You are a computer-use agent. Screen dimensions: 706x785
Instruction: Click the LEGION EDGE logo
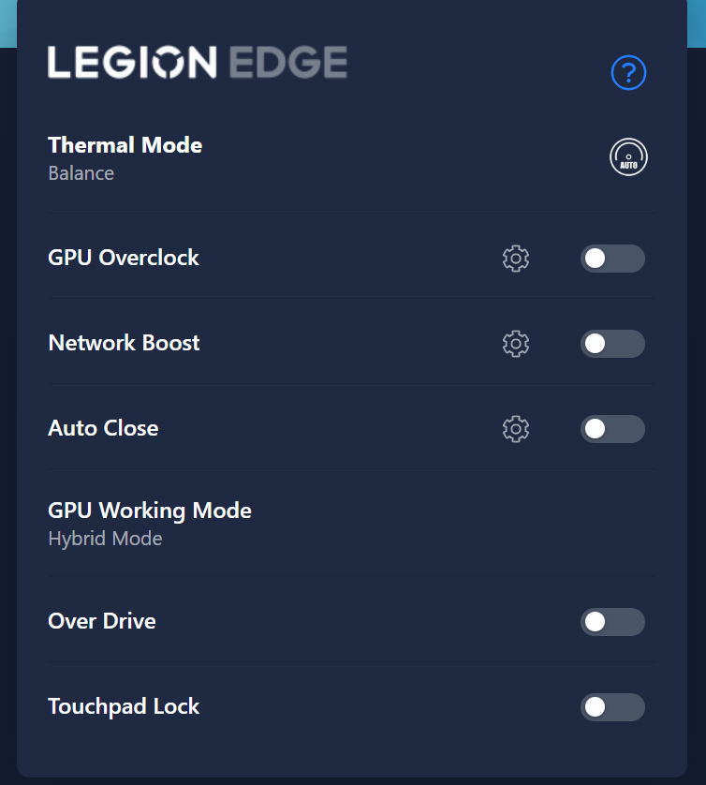197,65
